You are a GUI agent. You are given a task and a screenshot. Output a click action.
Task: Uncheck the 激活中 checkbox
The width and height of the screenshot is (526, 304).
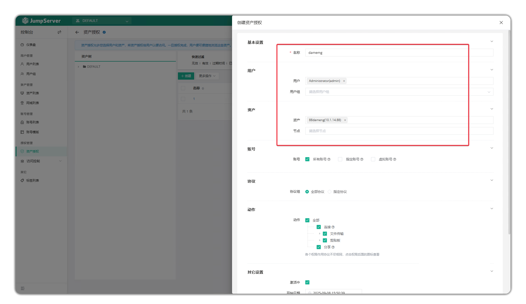click(307, 282)
